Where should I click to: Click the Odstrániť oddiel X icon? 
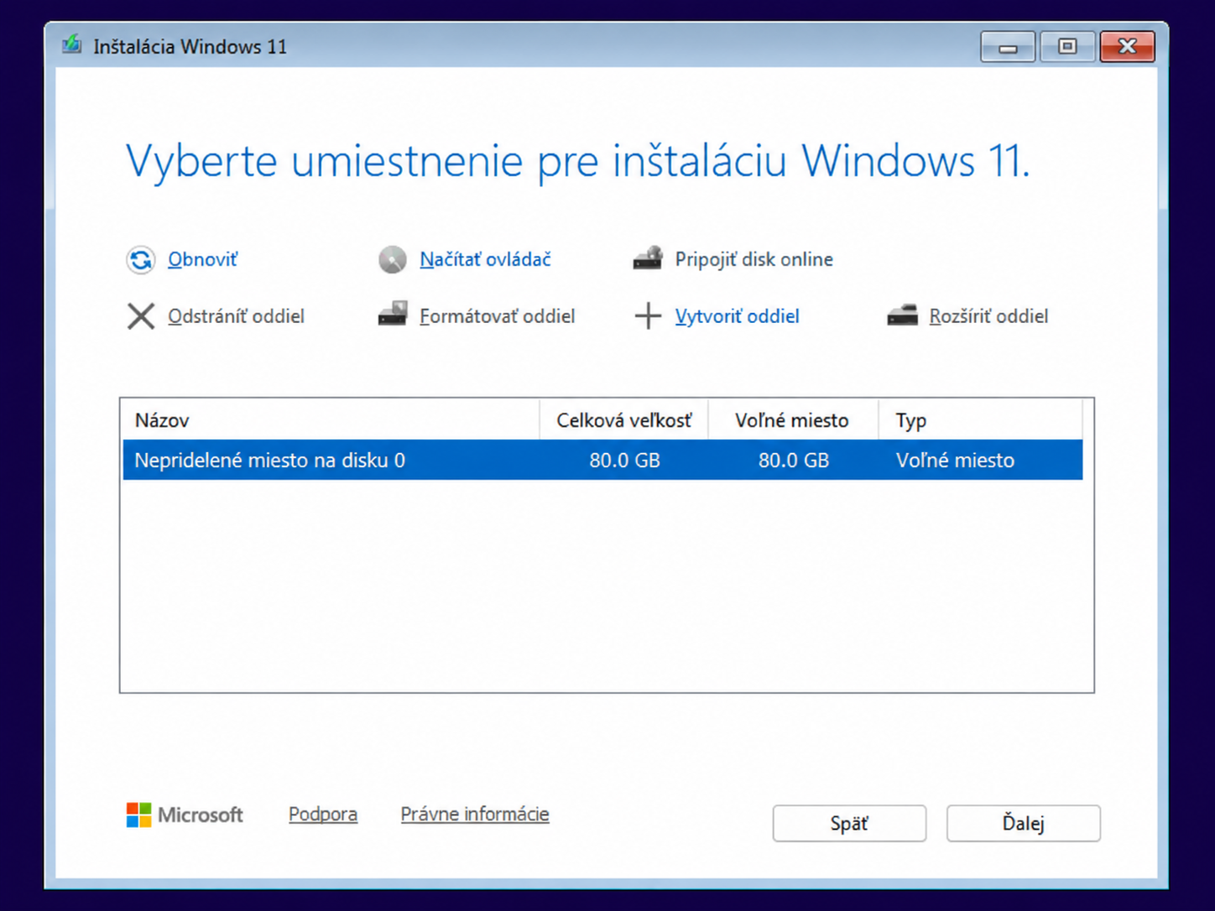point(141,316)
